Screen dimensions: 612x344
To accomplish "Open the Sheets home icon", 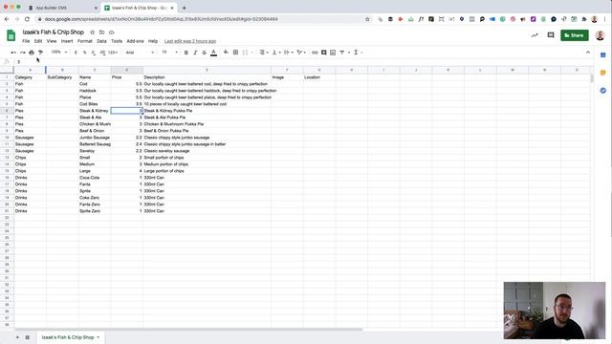I will pyautogui.click(x=11, y=35).
